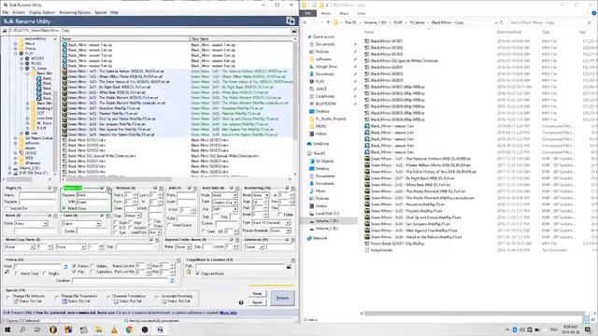Open the Windows Start menu
The height and width of the screenshot is (336, 598).
point(7,329)
